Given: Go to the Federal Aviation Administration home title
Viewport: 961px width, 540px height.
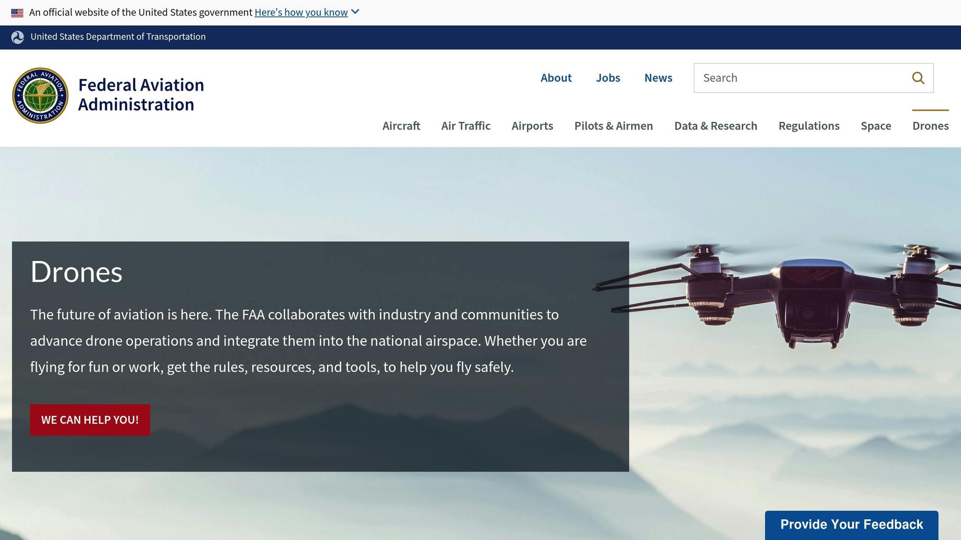Looking at the screenshot, I should click(x=141, y=95).
